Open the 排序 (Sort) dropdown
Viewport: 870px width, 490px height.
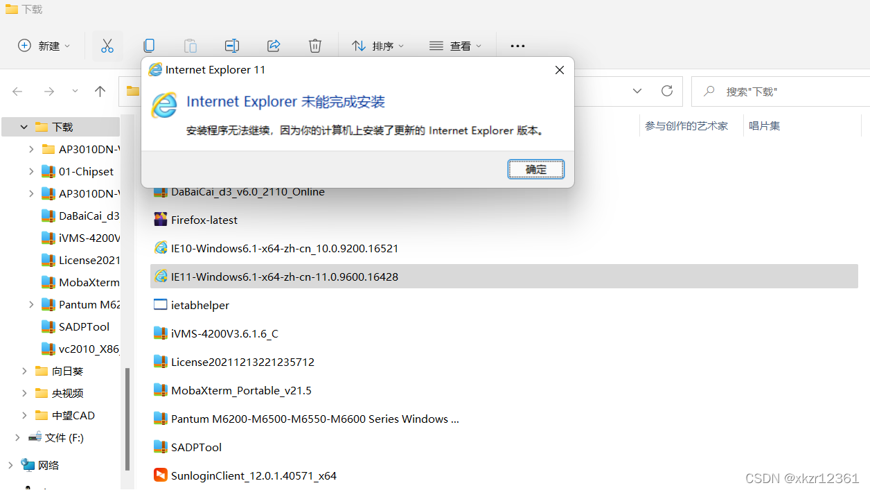click(378, 46)
